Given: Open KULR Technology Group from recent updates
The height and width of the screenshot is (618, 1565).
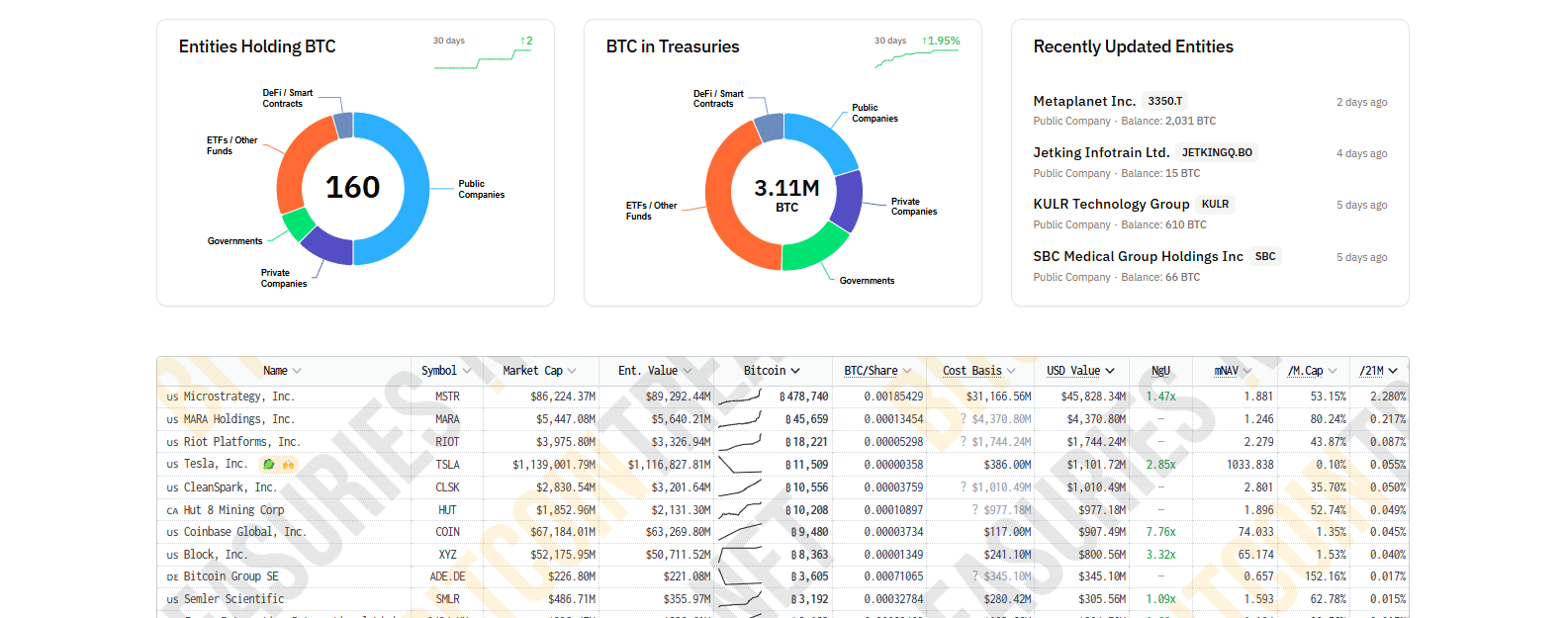Looking at the screenshot, I should pyautogui.click(x=1111, y=204).
